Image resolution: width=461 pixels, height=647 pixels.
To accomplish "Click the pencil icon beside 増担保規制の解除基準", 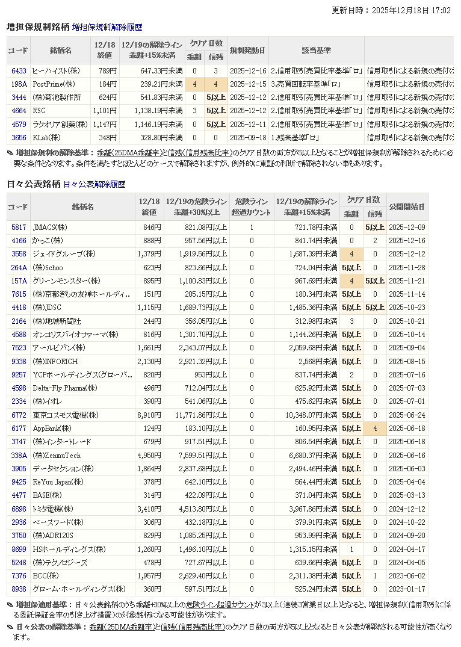I will 10,153.
